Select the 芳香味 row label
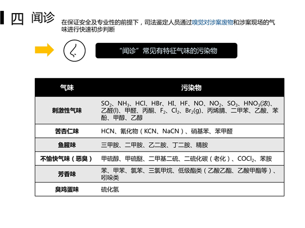Screen dimensions: 305x228 coord(66,174)
